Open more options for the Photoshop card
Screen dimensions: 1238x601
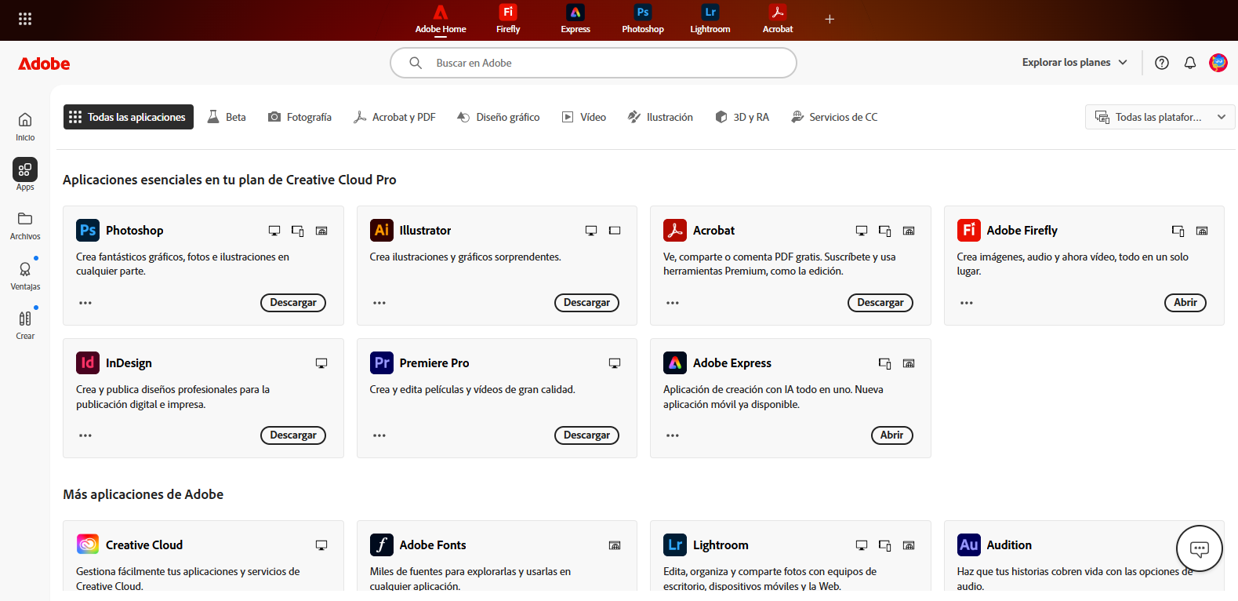[x=85, y=303]
